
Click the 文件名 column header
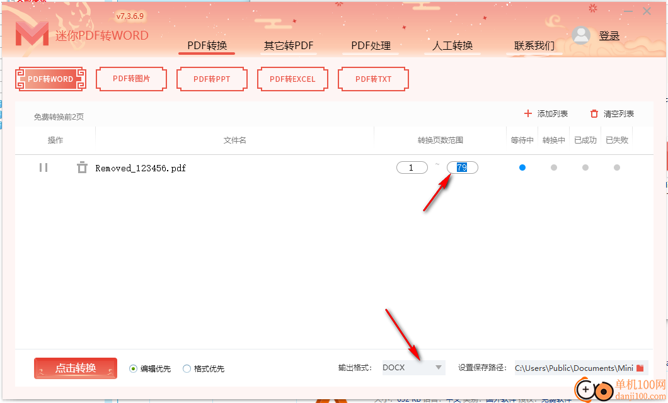coord(234,140)
